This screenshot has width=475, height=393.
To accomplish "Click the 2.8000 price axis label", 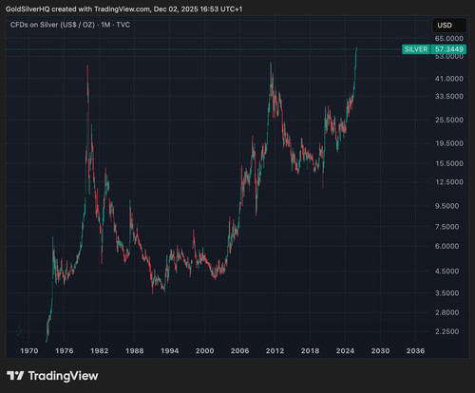I will (x=446, y=312).
